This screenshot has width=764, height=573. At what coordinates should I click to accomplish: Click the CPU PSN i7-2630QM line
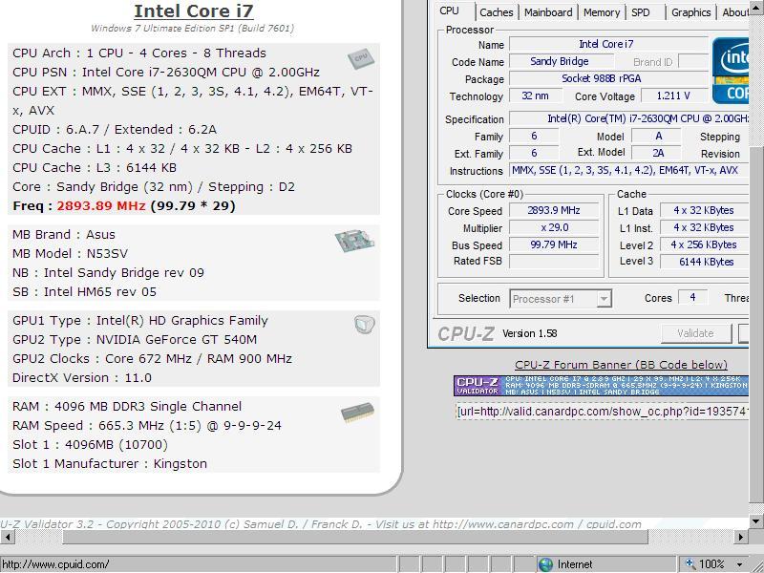pos(166,73)
